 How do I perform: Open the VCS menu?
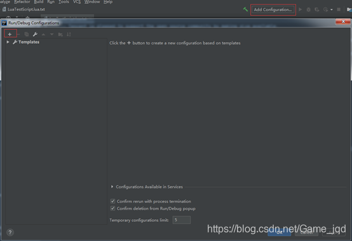coord(77,2)
